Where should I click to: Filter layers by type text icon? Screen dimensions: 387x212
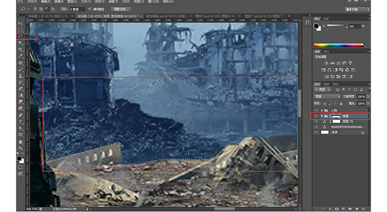coord(349,90)
